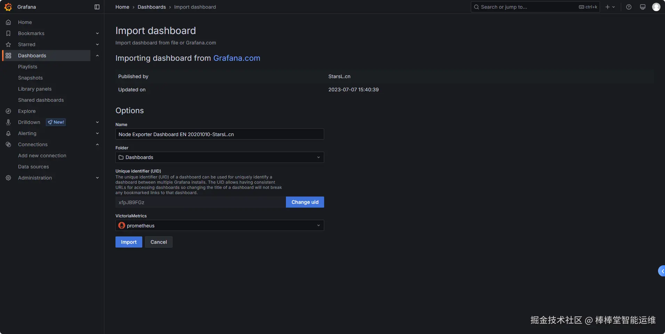Click the Grafana logo icon
Image resolution: width=665 pixels, height=334 pixels.
[x=8, y=7]
